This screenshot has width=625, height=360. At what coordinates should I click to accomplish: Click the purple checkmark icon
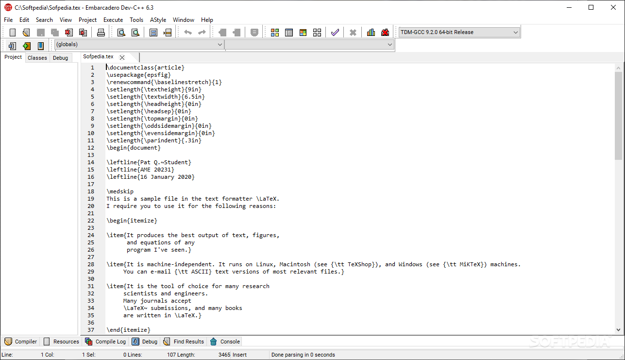335,33
